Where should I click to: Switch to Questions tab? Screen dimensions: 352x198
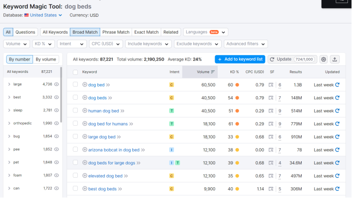[x=25, y=32]
